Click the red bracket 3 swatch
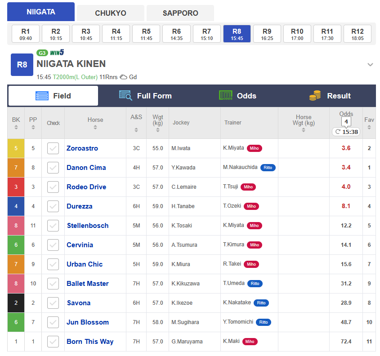This screenshot has width=380, height=356. point(16,187)
